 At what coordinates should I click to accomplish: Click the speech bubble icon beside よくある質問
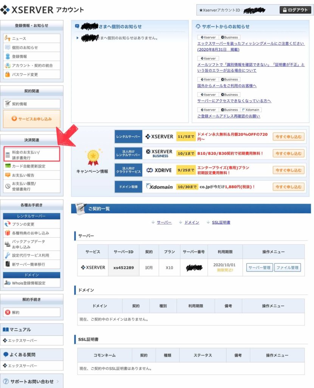(6, 355)
